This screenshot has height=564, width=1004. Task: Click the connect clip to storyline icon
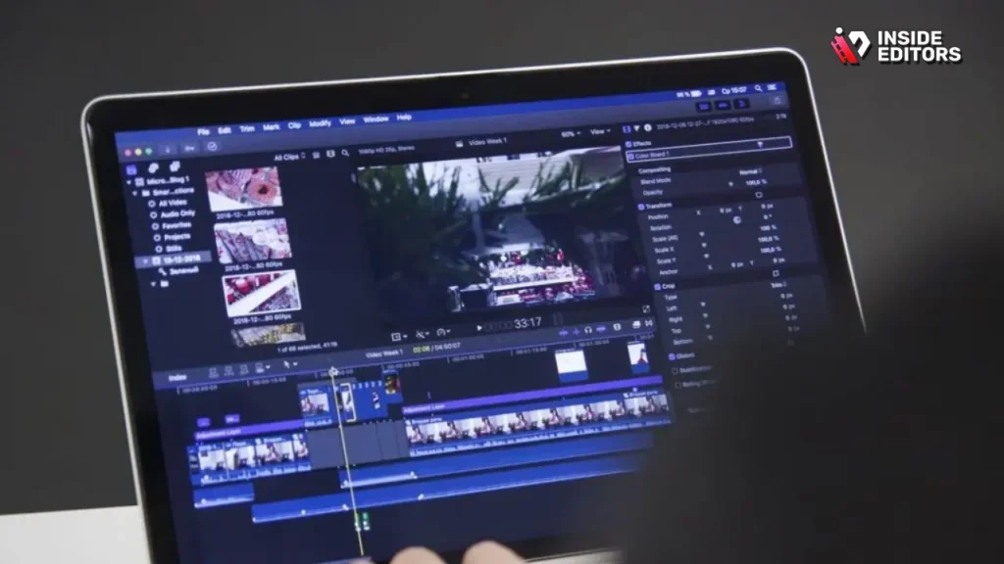pyautogui.click(x=214, y=371)
